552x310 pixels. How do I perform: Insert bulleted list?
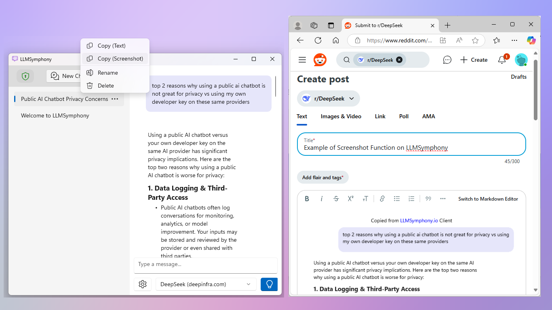point(397,199)
